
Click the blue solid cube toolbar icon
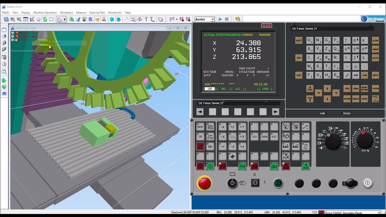click(112, 19)
